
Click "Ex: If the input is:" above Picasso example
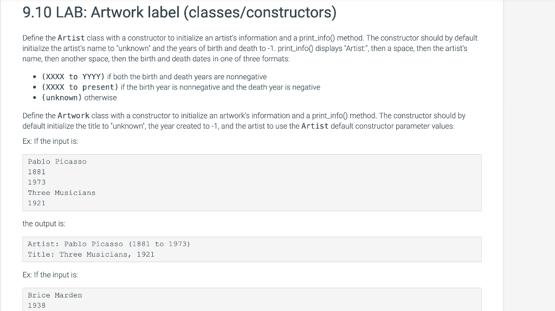point(50,141)
